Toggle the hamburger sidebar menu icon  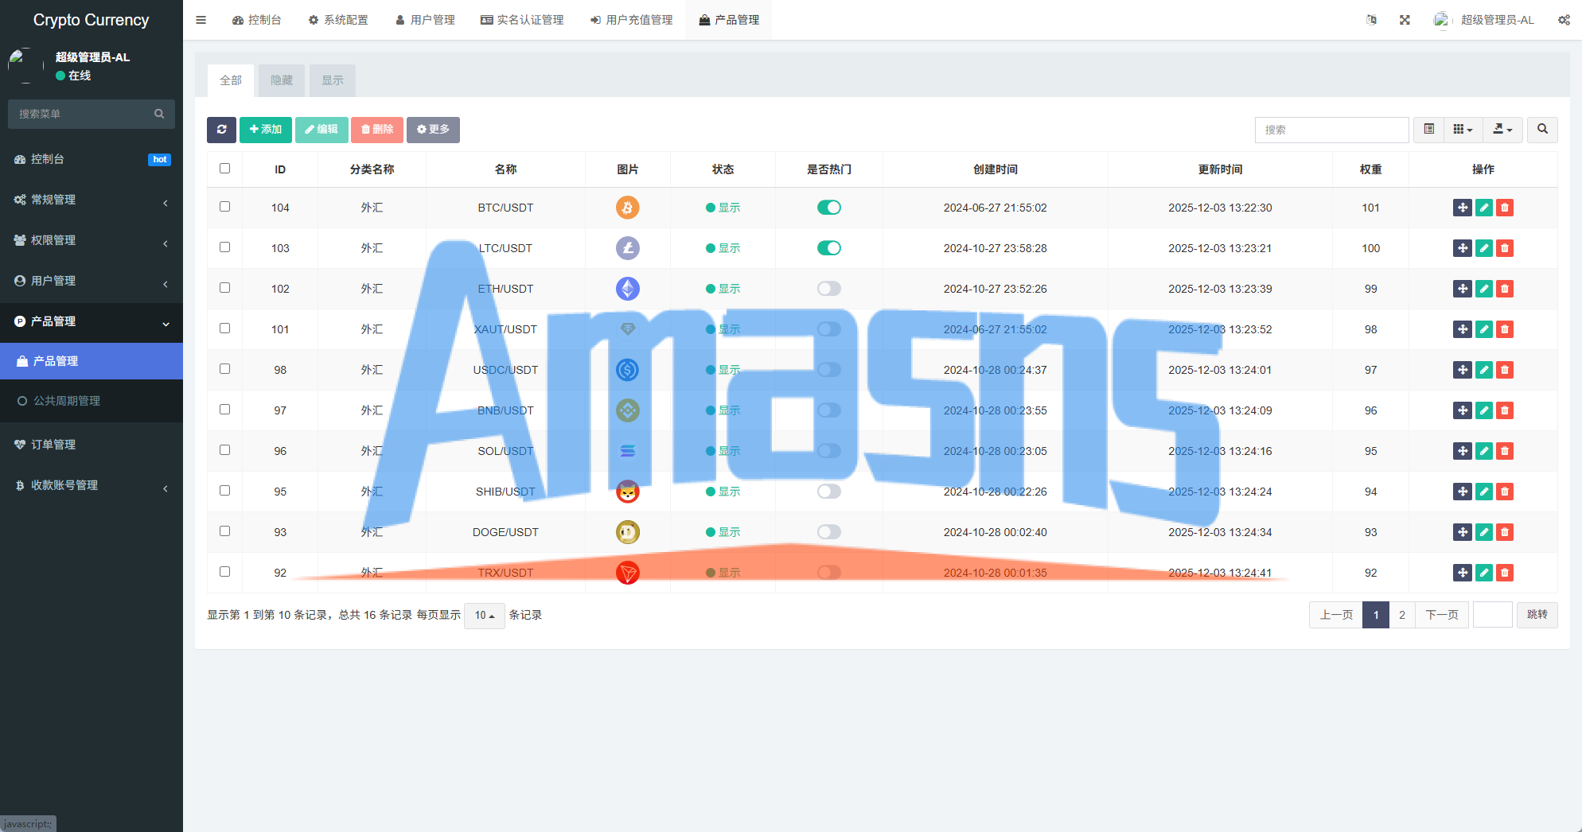201,20
